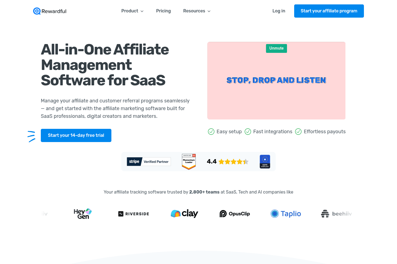Click the Rewardful logo icon
The width and height of the screenshot is (397, 264).
coord(37,11)
